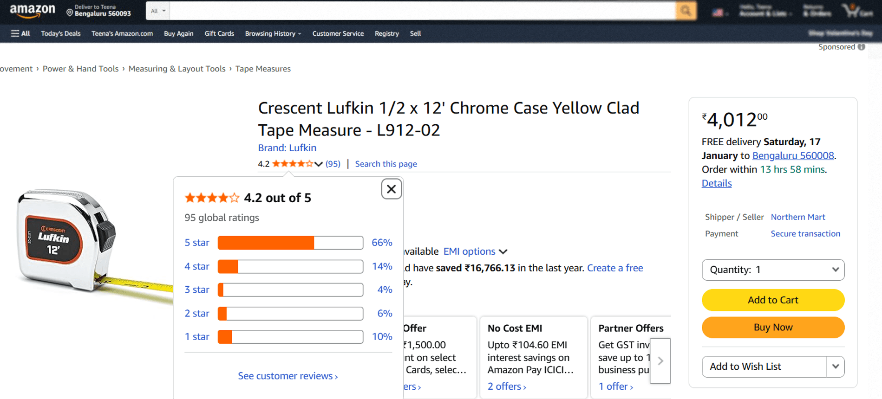Open Registry page

(x=387, y=33)
